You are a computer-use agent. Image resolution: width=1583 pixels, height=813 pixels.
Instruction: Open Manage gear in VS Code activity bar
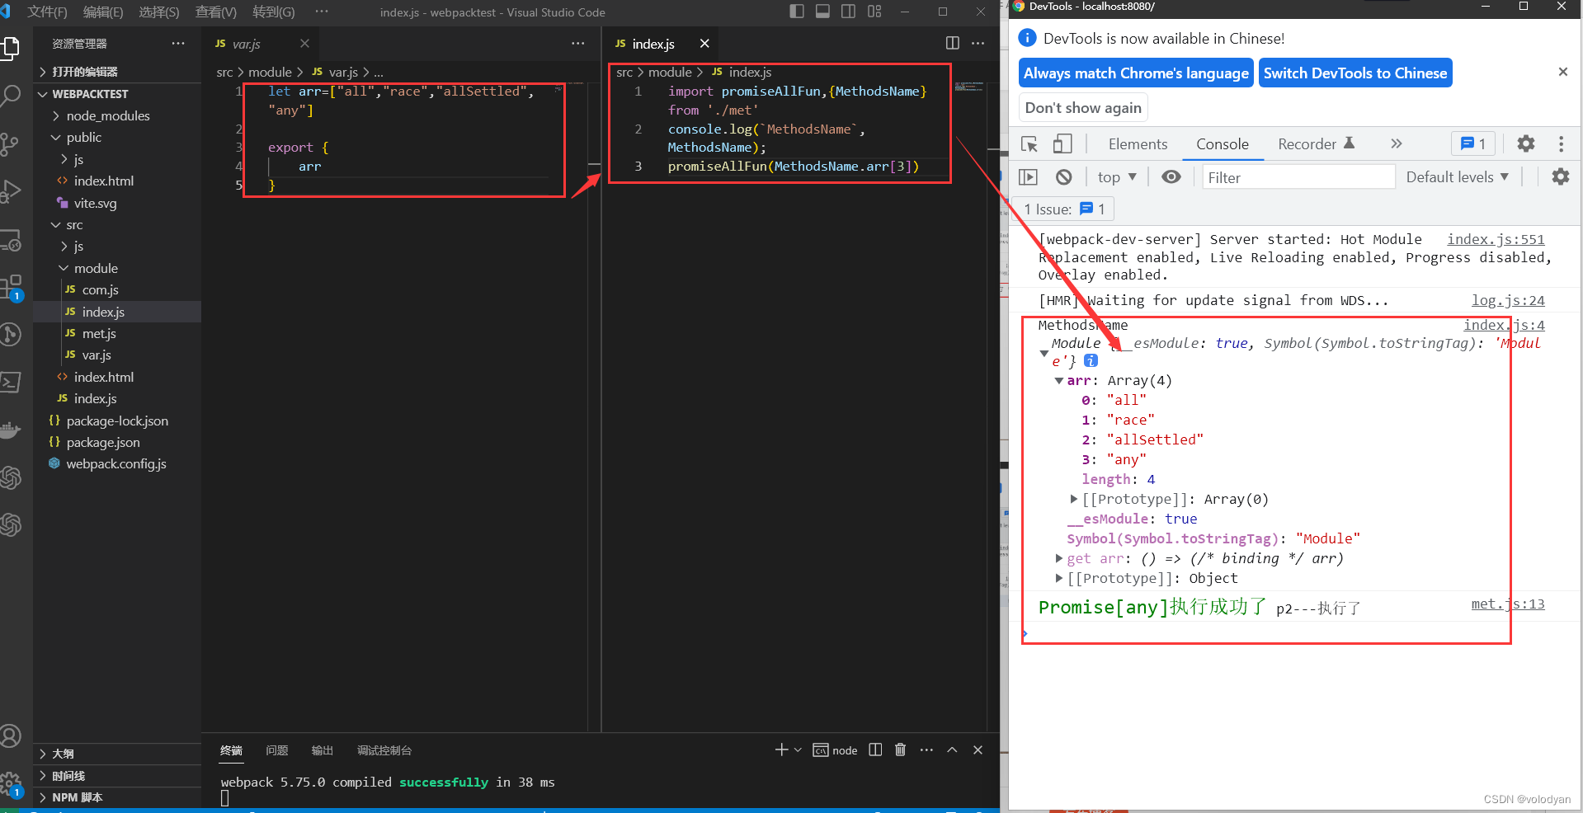(x=10, y=783)
